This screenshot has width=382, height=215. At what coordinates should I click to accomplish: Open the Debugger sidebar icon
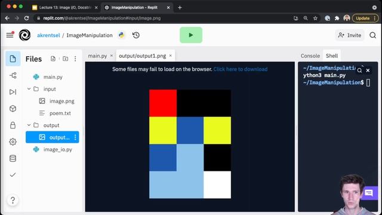tap(13, 92)
